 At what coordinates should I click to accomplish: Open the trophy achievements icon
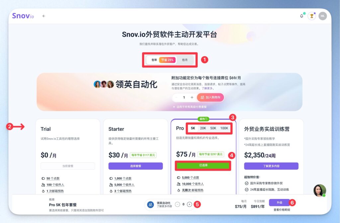(x=311, y=16)
